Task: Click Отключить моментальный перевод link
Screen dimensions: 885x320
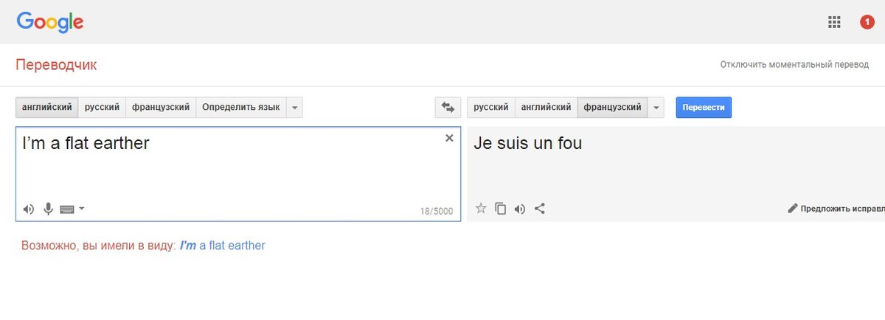Action: point(794,65)
